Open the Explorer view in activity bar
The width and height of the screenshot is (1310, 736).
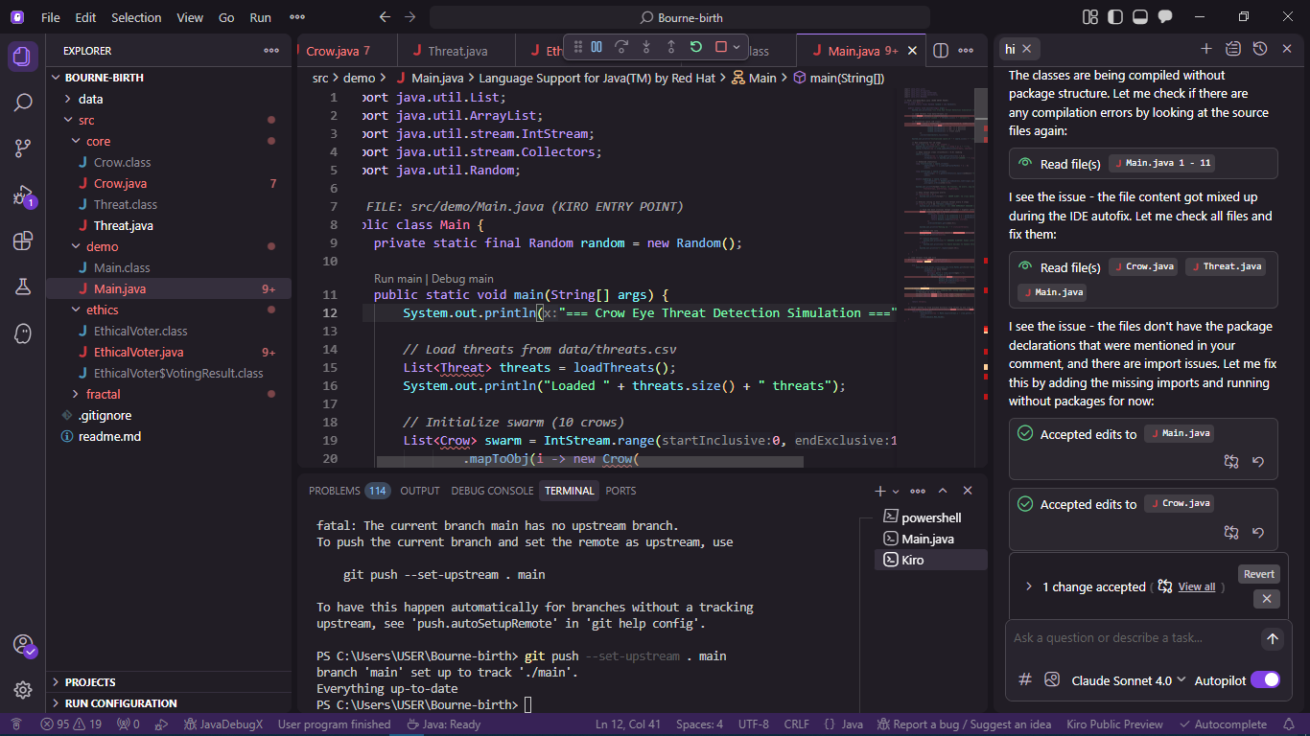tap(23, 57)
